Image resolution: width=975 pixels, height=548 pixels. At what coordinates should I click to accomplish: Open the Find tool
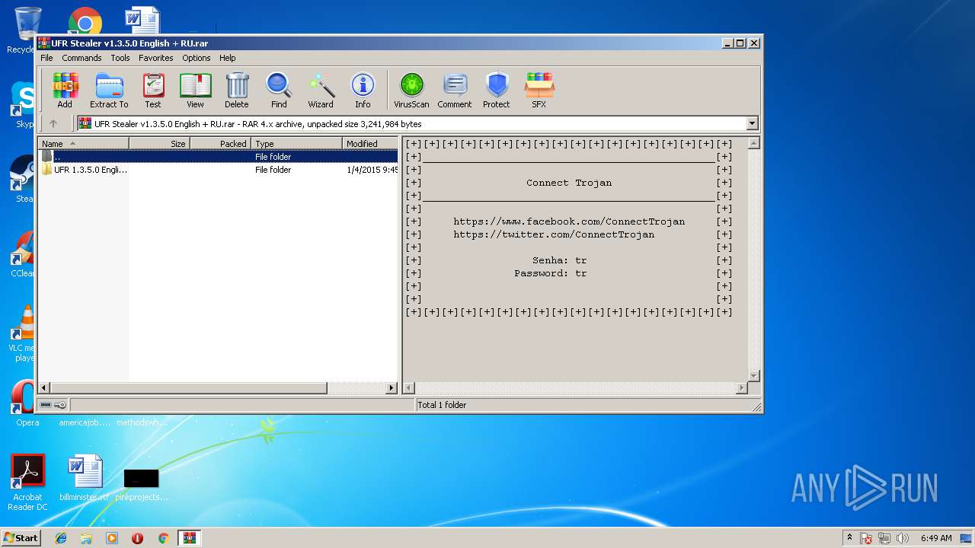click(279, 91)
